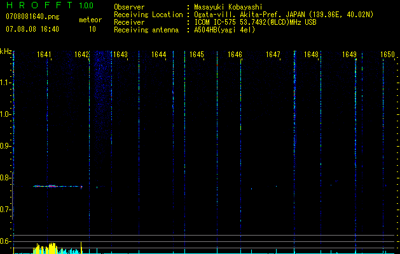Image resolution: width=400 pixels, height=254 pixels.
Task: Click the 0.7 kHz axis label
Action: [x=5, y=210]
